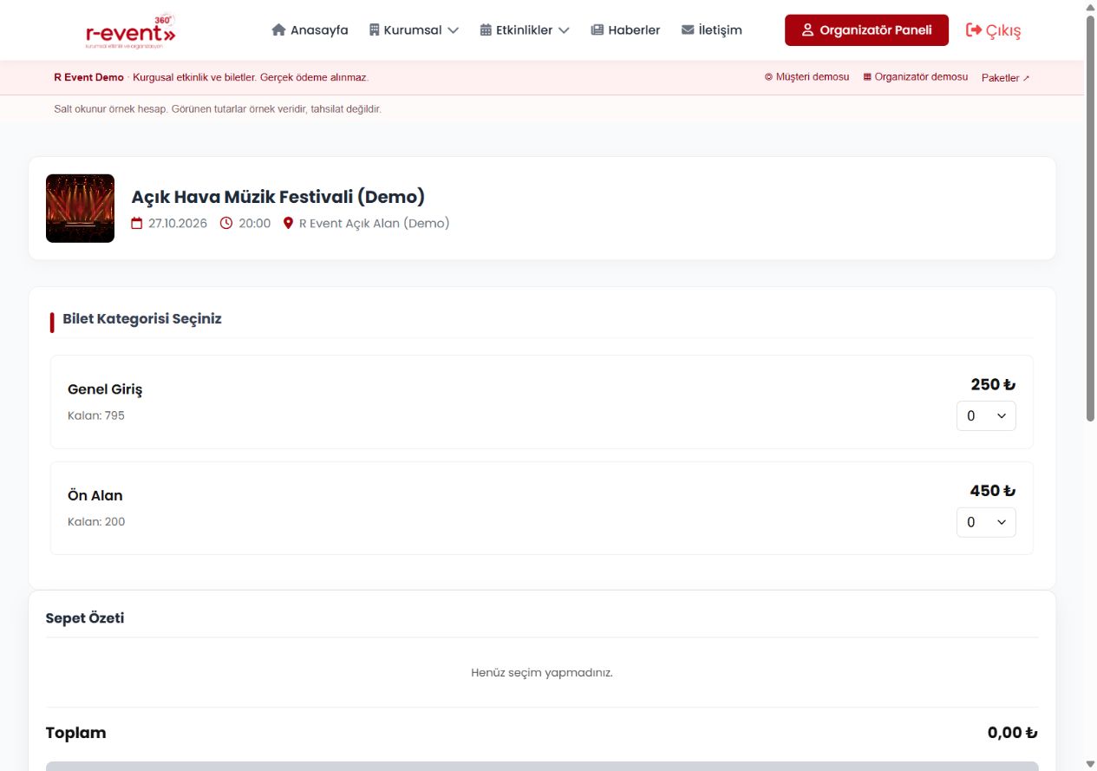Expand the Etkinlikler menu chevron
This screenshot has height=771, width=1097.
[564, 30]
